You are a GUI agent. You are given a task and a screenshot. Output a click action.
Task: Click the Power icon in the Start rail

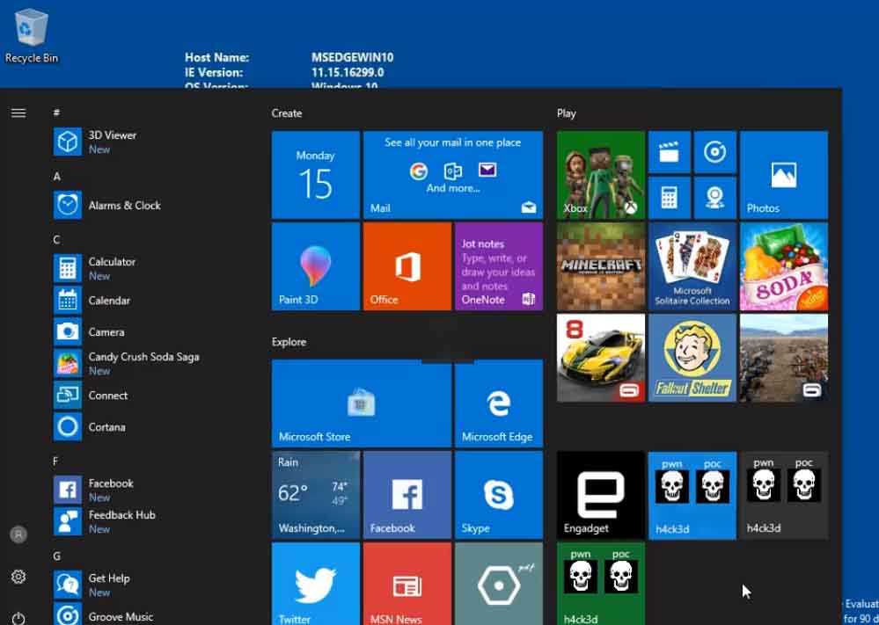pos(18,618)
